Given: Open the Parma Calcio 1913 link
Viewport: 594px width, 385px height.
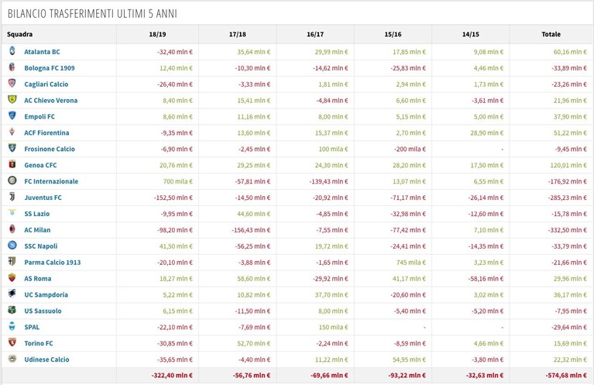Looking at the screenshot, I should (53, 263).
